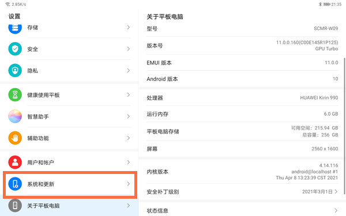Tap the 智慧助手 colorful orb icon

(x=15, y=116)
